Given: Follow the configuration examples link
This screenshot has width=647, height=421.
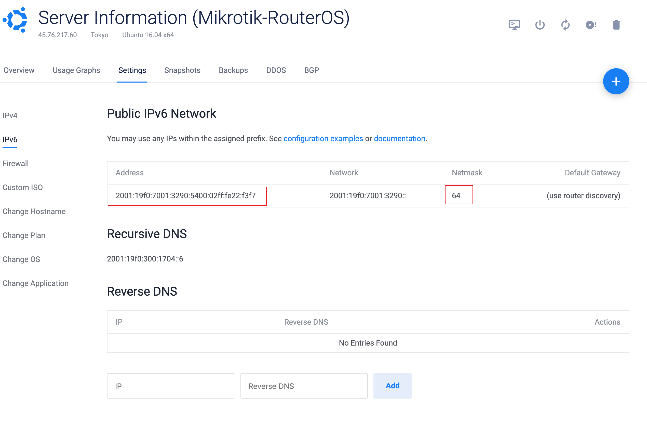Looking at the screenshot, I should tap(323, 139).
